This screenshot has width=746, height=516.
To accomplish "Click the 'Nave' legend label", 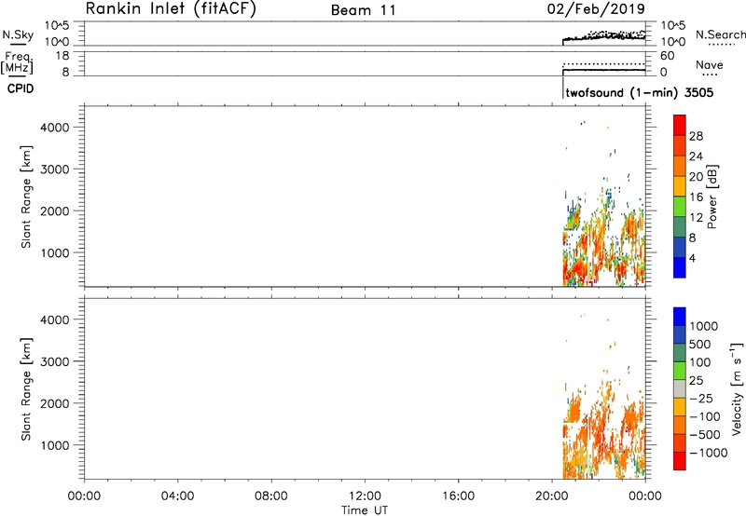I will (x=710, y=64).
